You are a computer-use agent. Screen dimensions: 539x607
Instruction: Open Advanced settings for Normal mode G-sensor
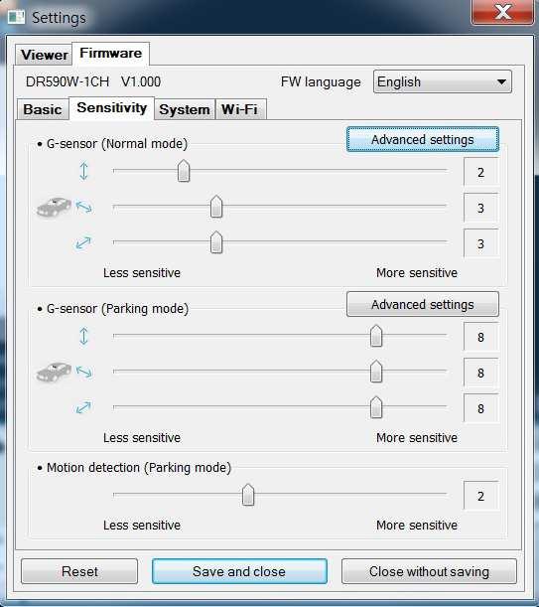pyautogui.click(x=423, y=139)
